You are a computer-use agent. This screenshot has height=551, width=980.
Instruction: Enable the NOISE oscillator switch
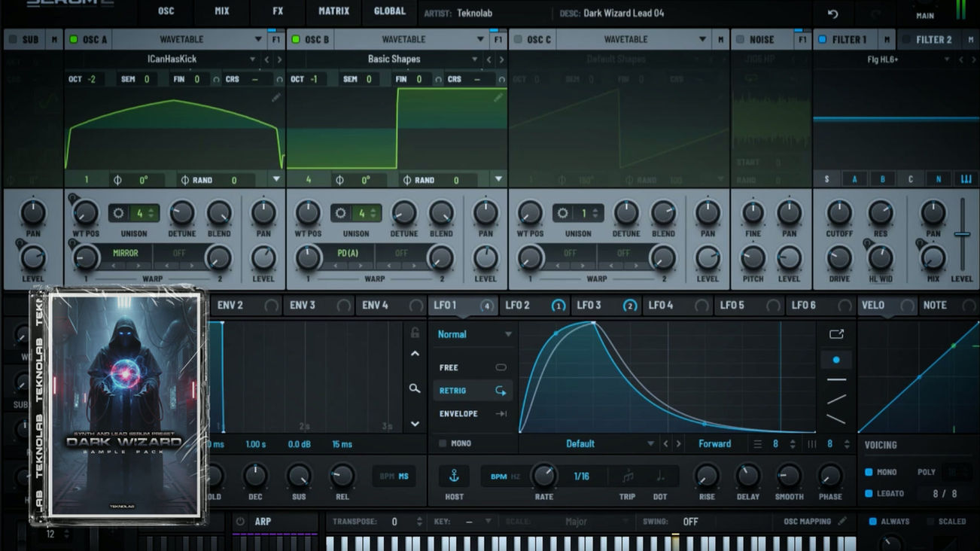tap(740, 40)
